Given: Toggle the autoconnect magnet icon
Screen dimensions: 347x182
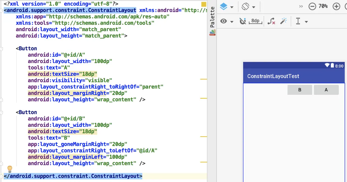Looking at the screenshot, I should (x=243, y=21).
